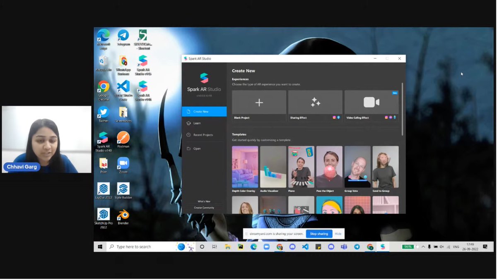Open Task View on the taskbar
The width and height of the screenshot is (497, 280).
point(215,246)
